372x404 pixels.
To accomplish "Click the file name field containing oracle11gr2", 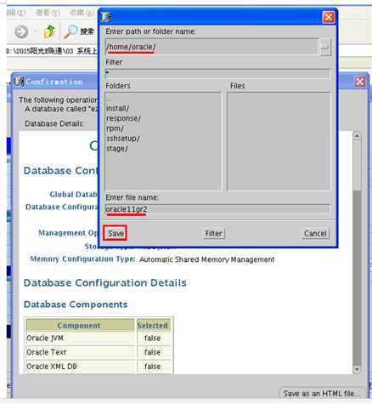I will (x=217, y=209).
